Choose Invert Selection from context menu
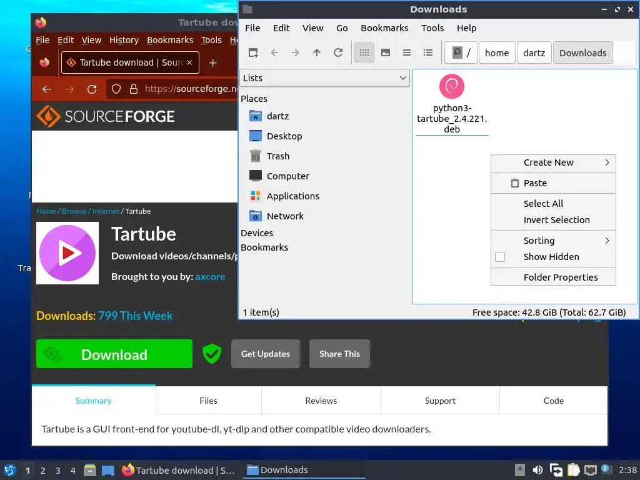This screenshot has height=480, width=640. [x=553, y=219]
